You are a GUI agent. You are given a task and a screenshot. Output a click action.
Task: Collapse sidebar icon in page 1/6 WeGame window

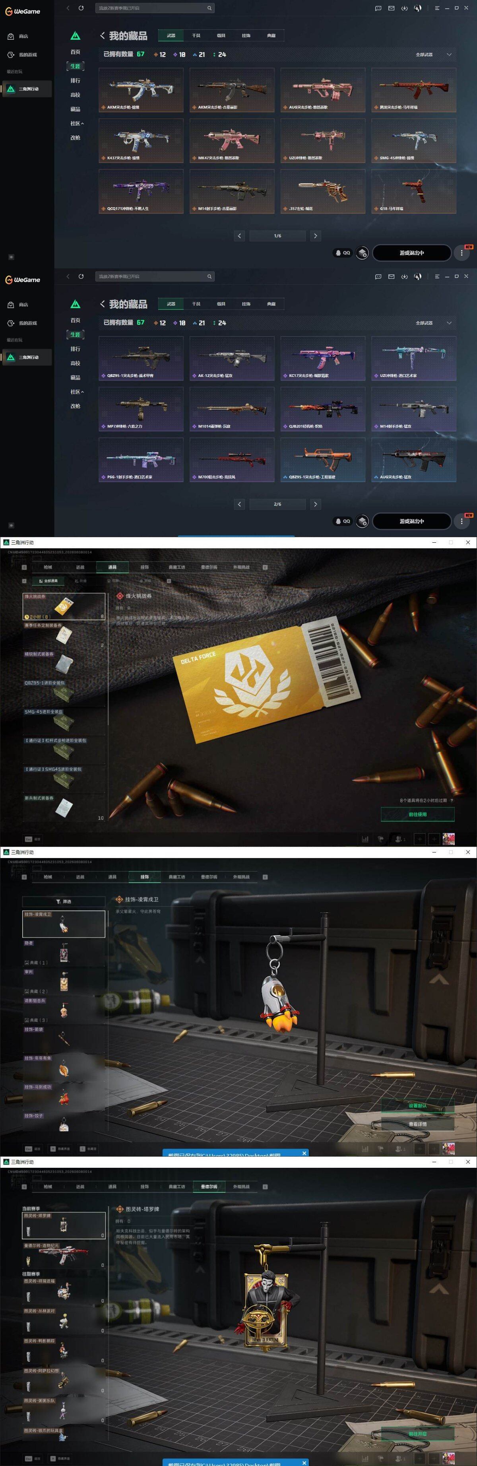(11, 257)
